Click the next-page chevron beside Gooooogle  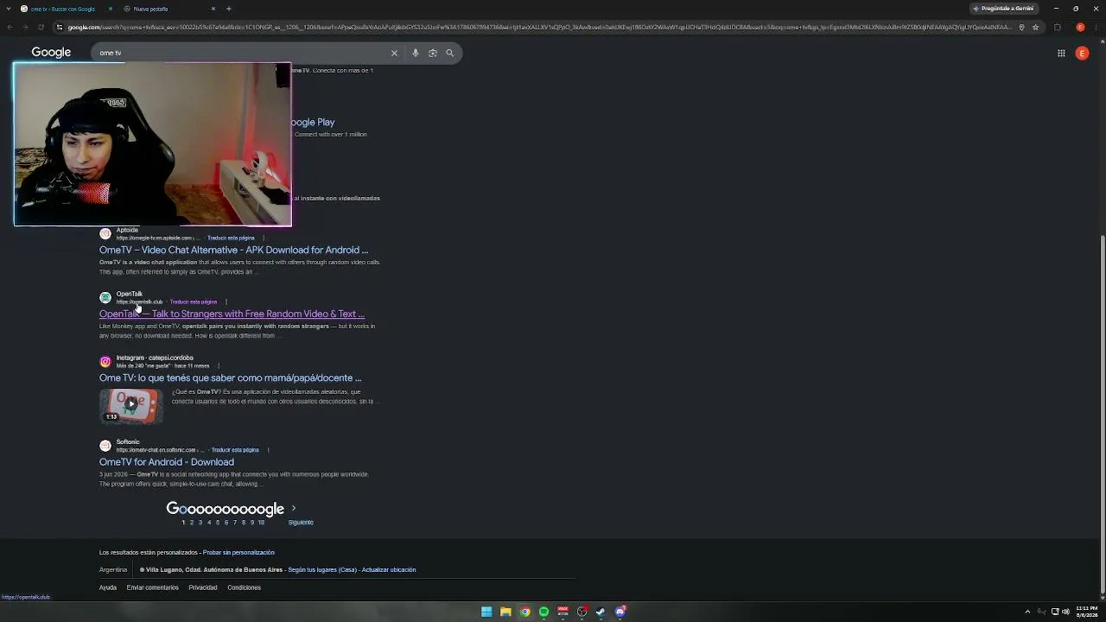[x=294, y=508]
